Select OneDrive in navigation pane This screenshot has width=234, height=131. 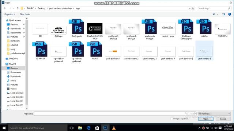pos(13,59)
